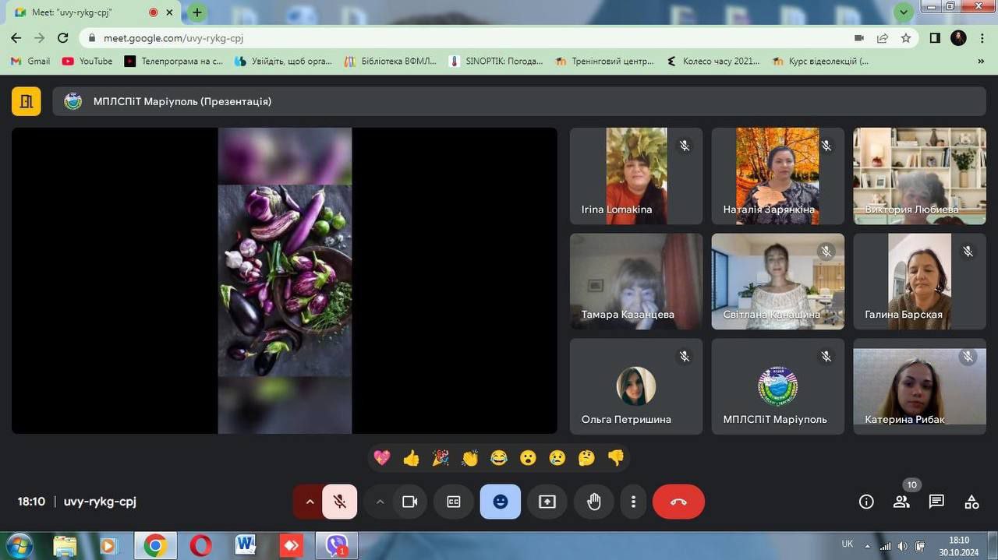
Task: Show the participants people panel
Action: [901, 502]
